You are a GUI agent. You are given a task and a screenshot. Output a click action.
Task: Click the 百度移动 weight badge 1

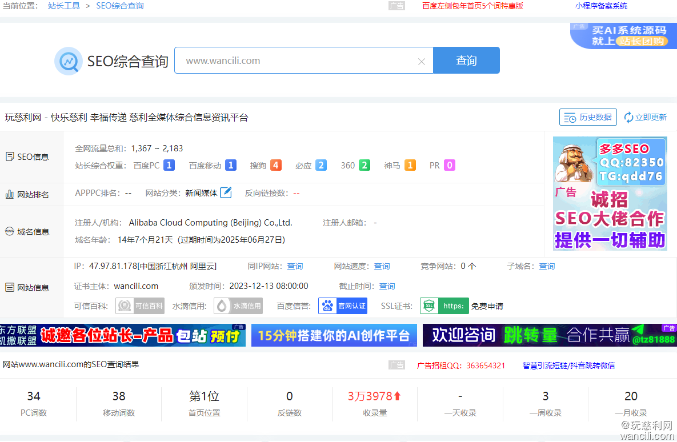coord(231,165)
